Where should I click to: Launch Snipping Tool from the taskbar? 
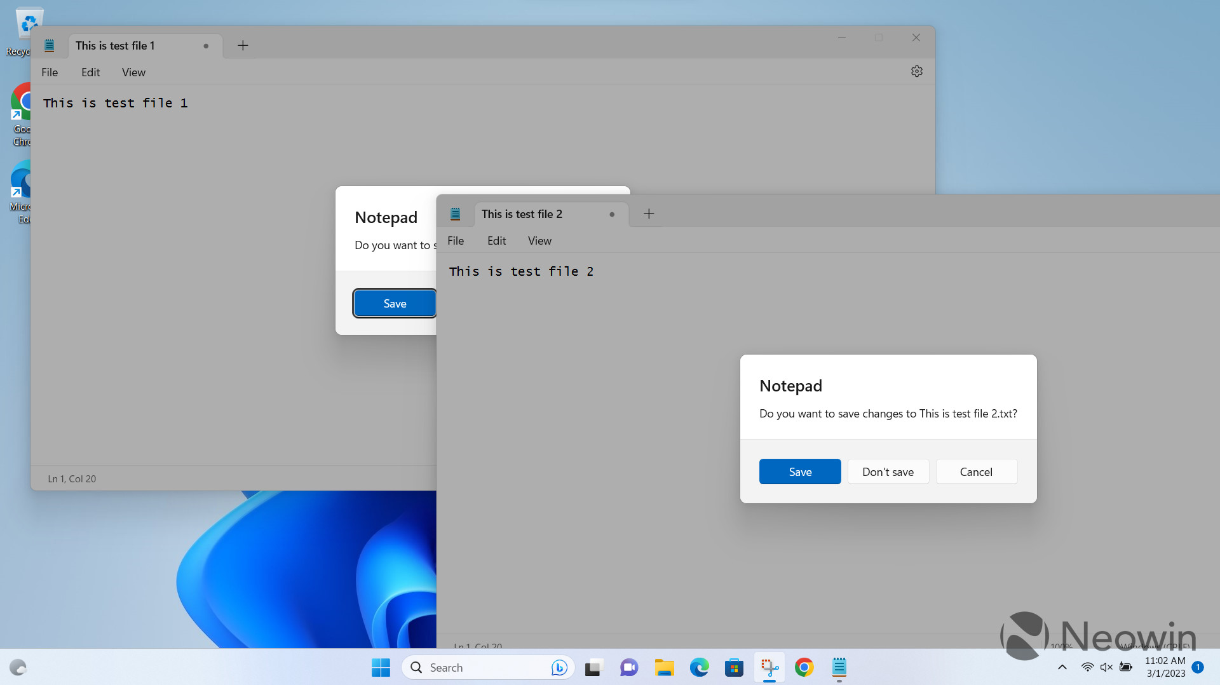click(769, 667)
